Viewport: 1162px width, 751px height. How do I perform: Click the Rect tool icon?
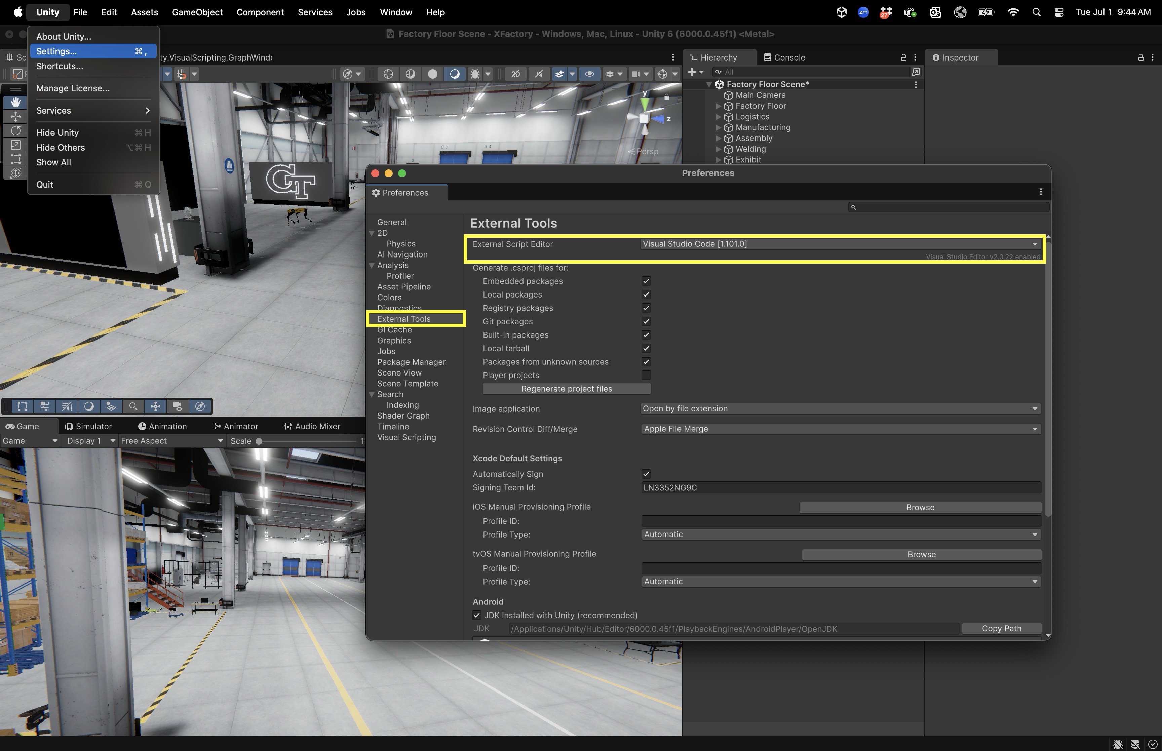click(x=15, y=159)
